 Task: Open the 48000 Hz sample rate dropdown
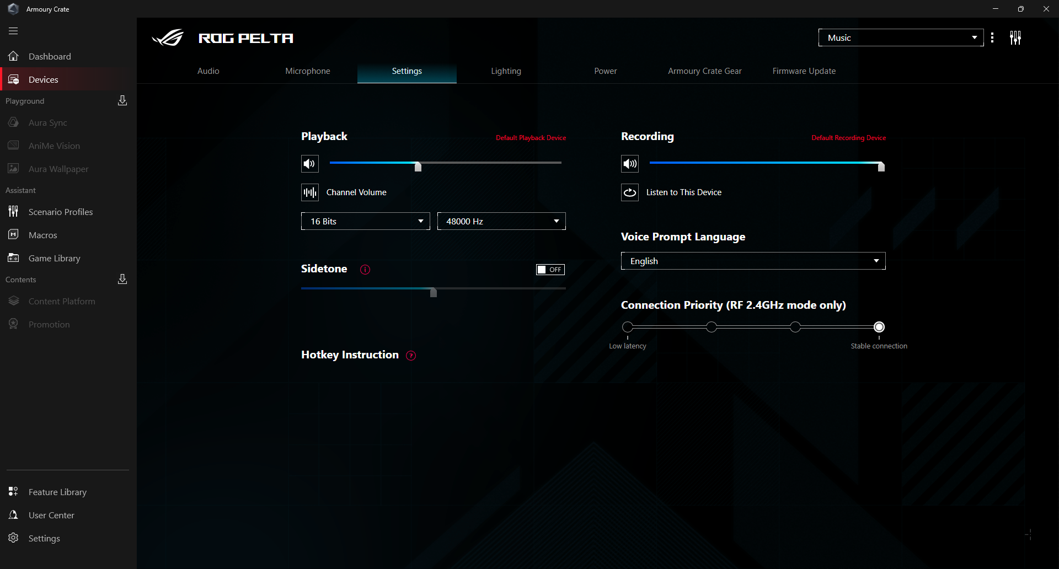click(501, 221)
